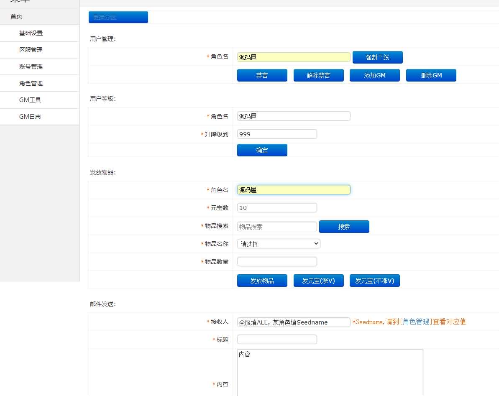Confirm level change with the 确定 button

point(262,150)
